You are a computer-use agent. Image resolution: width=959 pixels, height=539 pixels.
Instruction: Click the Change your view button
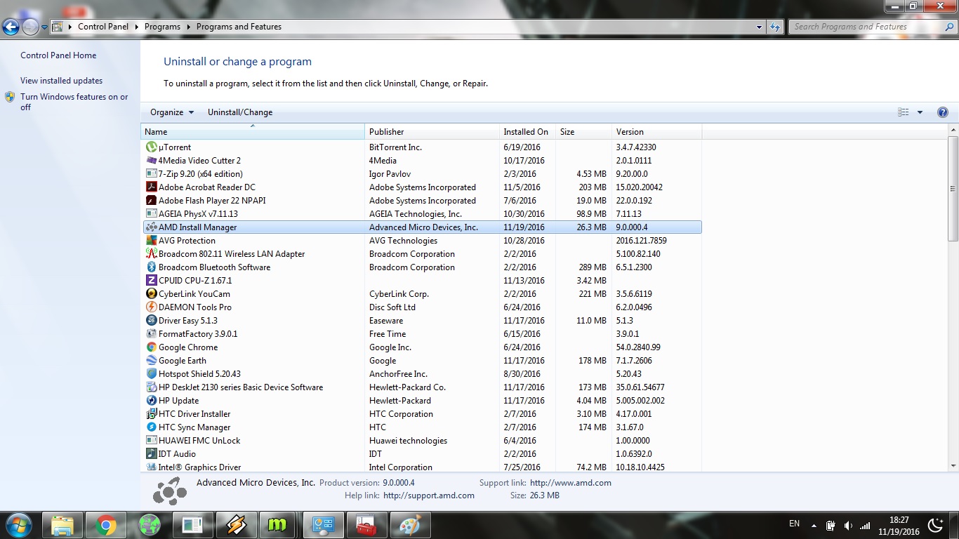[x=904, y=112]
